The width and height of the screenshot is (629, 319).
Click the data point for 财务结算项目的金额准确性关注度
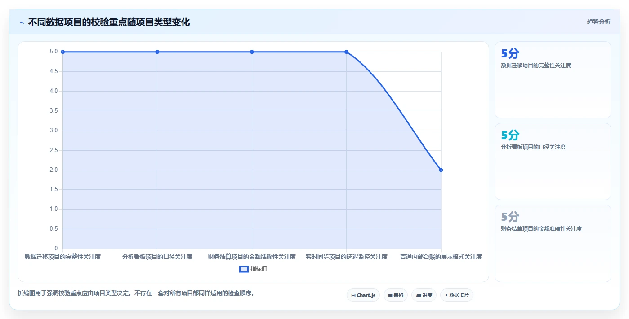click(x=252, y=52)
